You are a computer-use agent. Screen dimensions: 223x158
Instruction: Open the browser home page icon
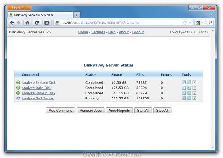point(27,23)
